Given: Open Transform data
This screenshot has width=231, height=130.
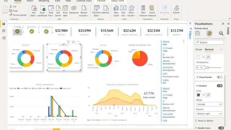Looking at the screenshot, I should [97, 11].
